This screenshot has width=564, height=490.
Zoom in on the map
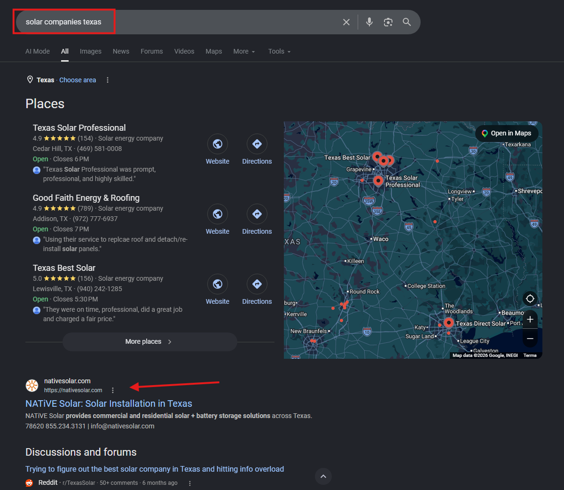(530, 320)
